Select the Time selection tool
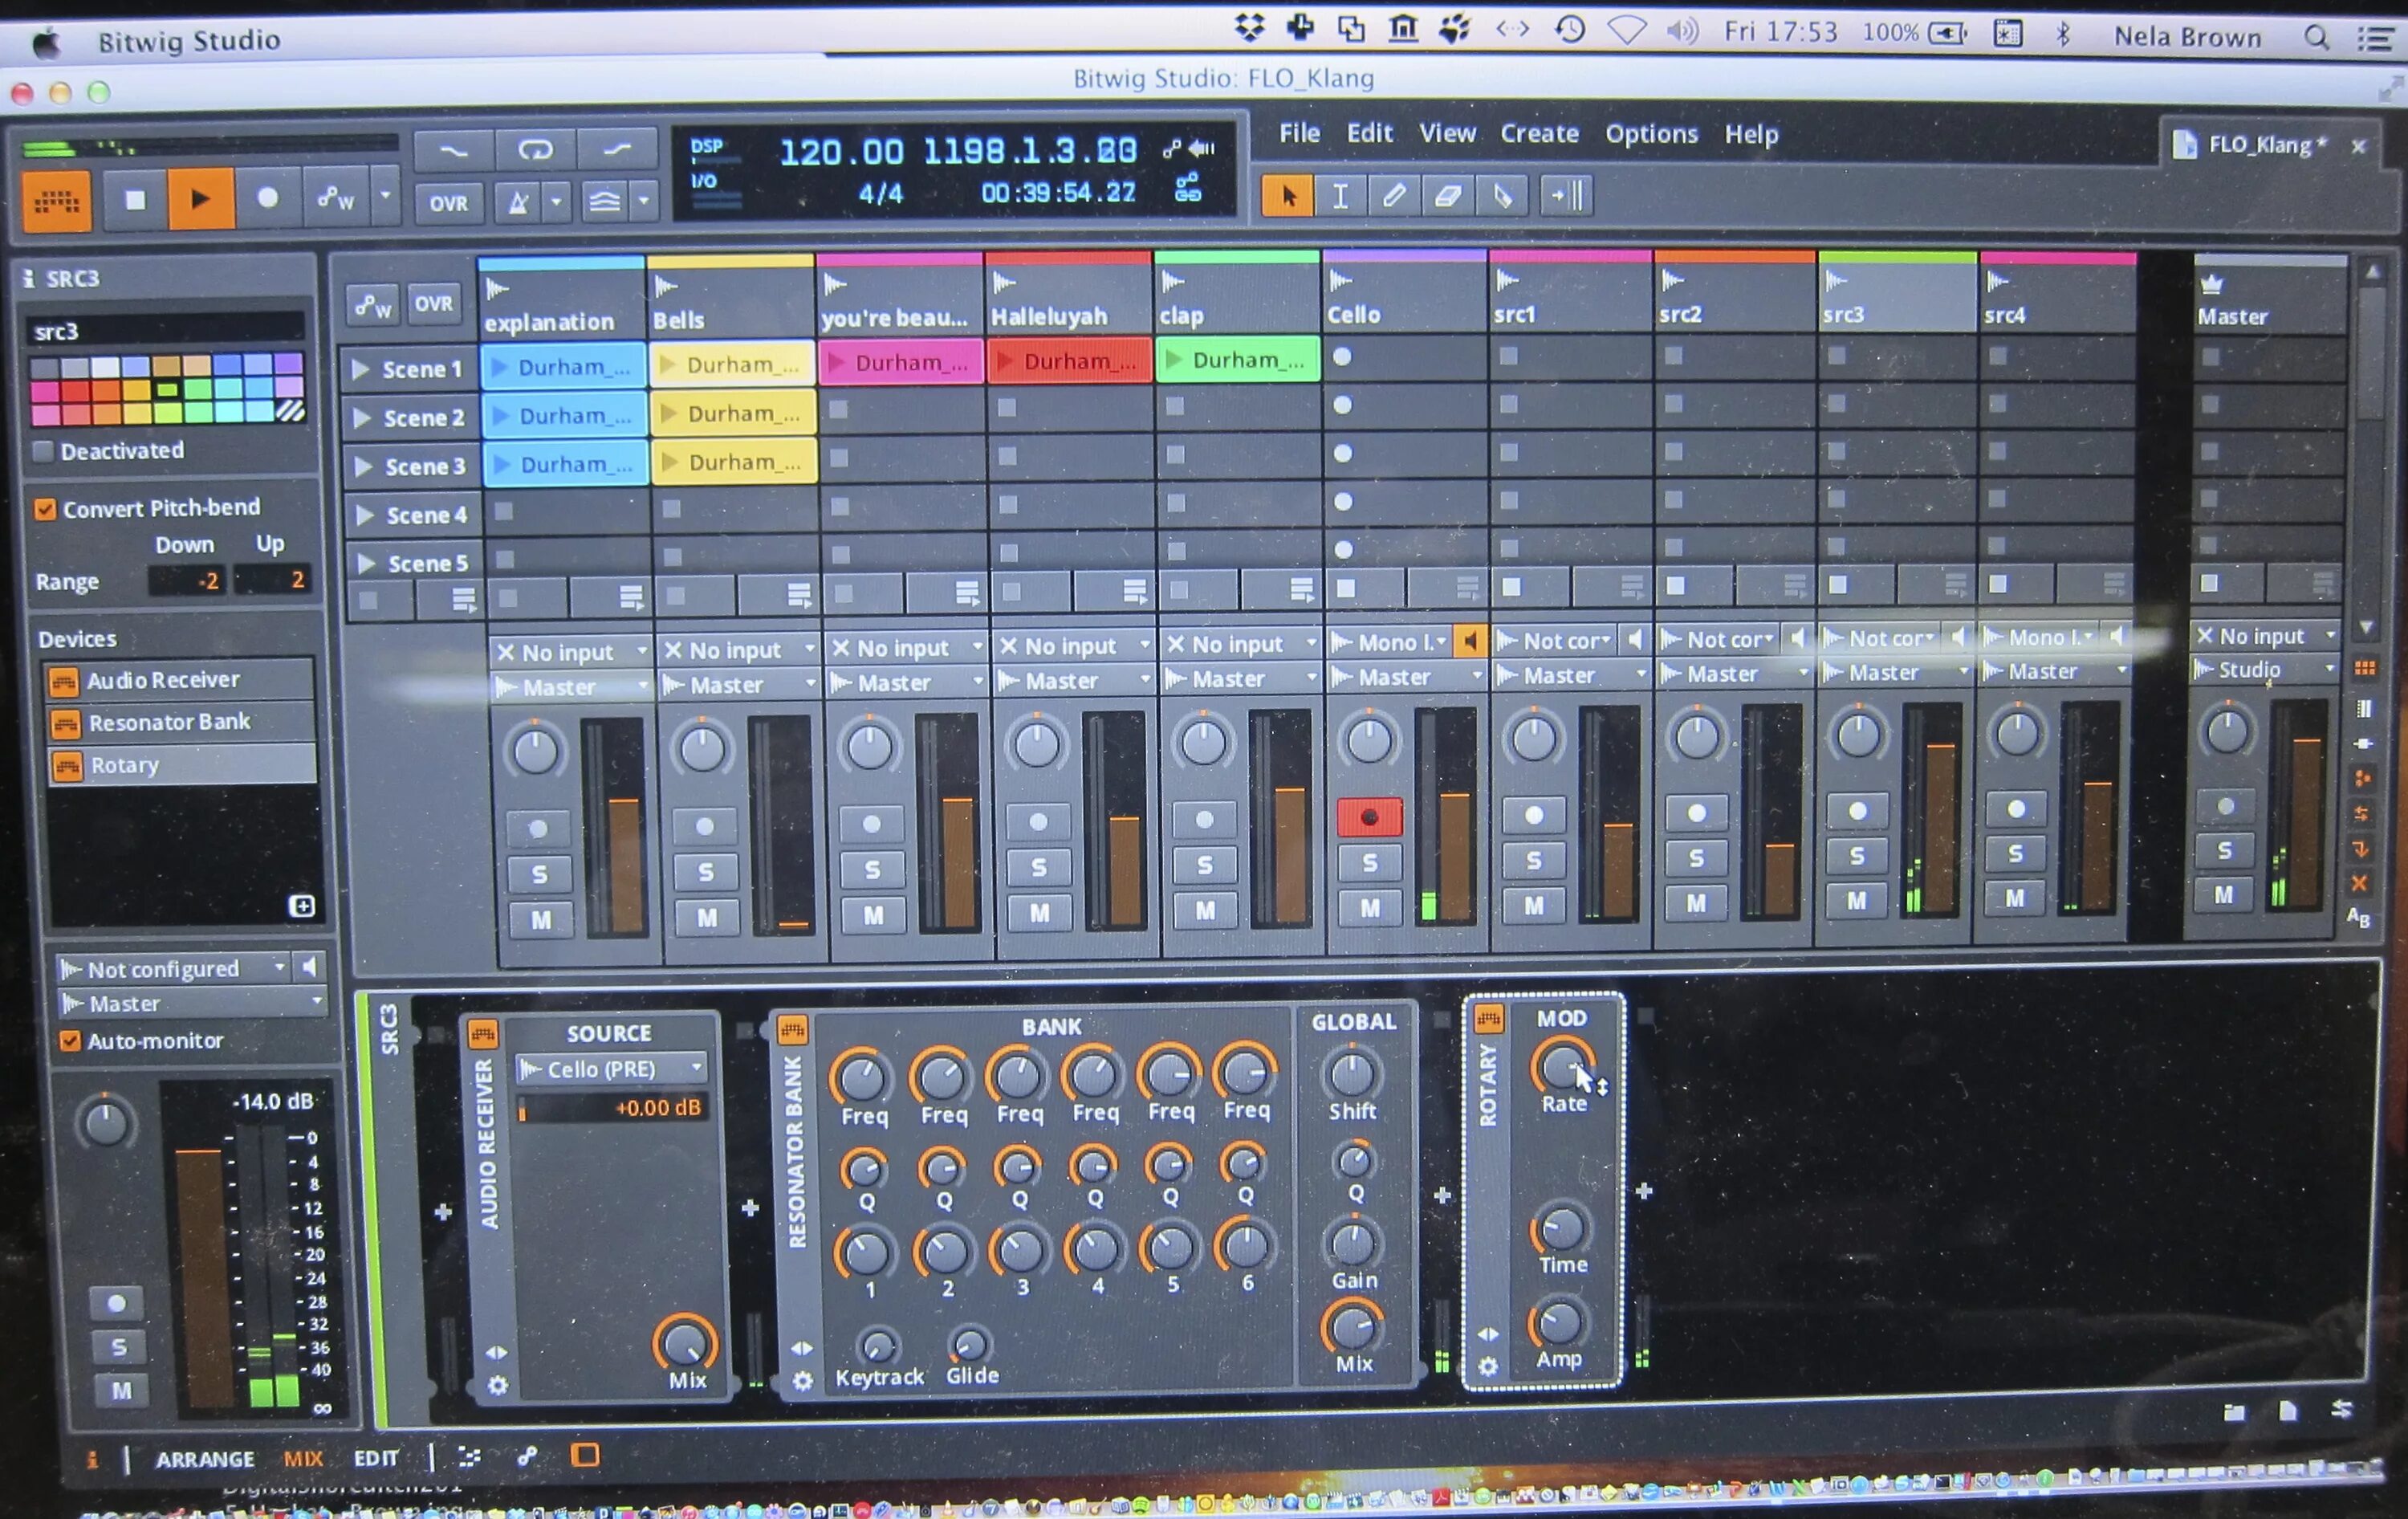This screenshot has height=1519, width=2408. click(x=1340, y=196)
